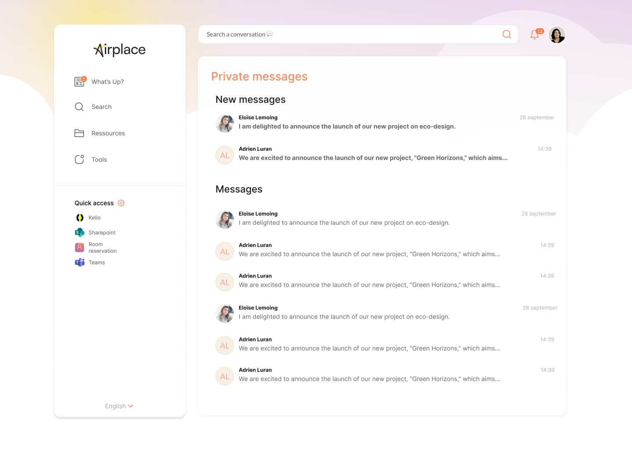Click the Quick access settings gear

[121, 203]
